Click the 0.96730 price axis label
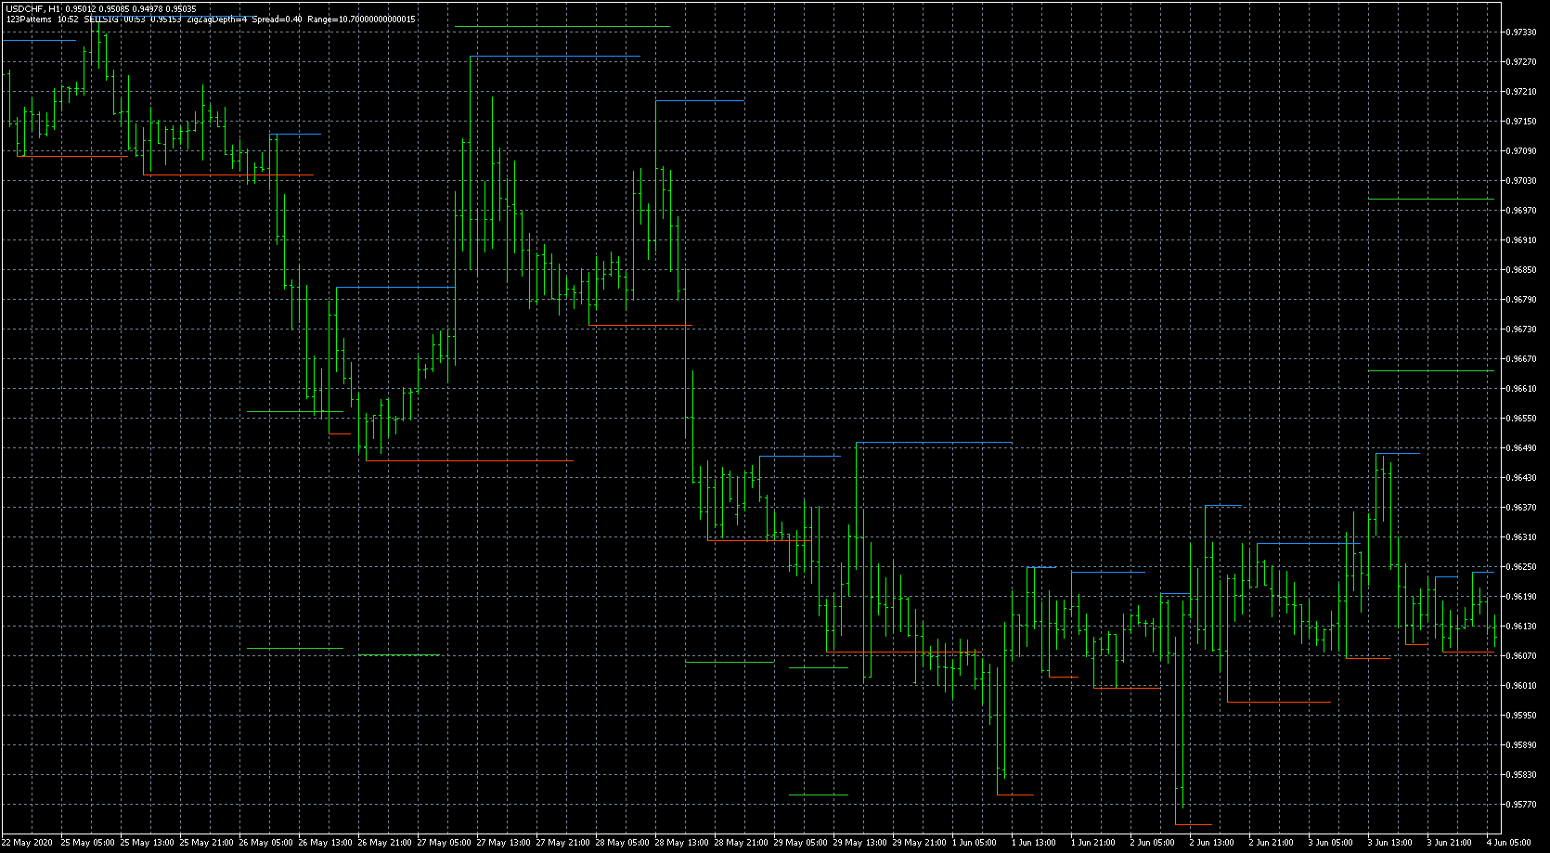 coord(1523,330)
